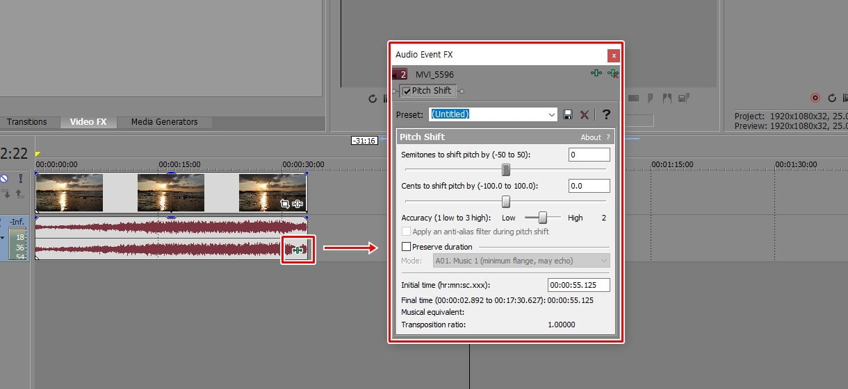The width and height of the screenshot is (848, 389).
Task: Click the Plug-In Chain button in the FX window
Action: coord(596,74)
